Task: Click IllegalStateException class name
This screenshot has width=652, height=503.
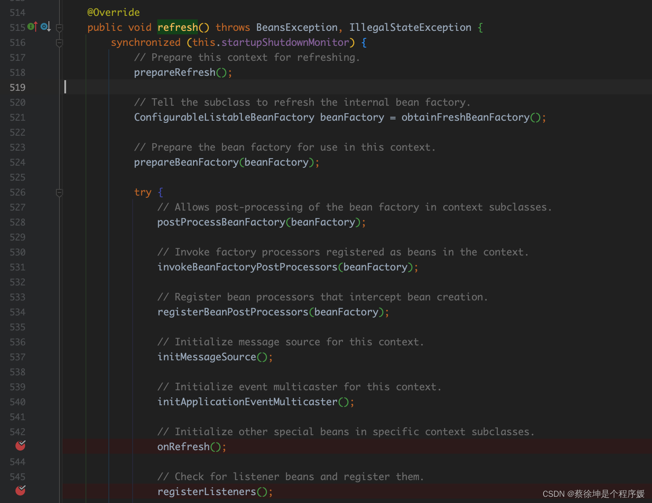Action: [x=410, y=27]
